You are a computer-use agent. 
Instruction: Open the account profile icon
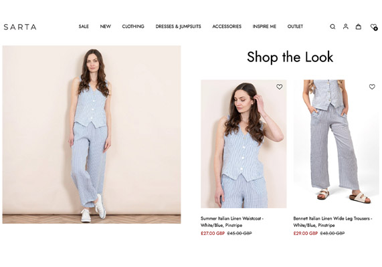point(345,26)
